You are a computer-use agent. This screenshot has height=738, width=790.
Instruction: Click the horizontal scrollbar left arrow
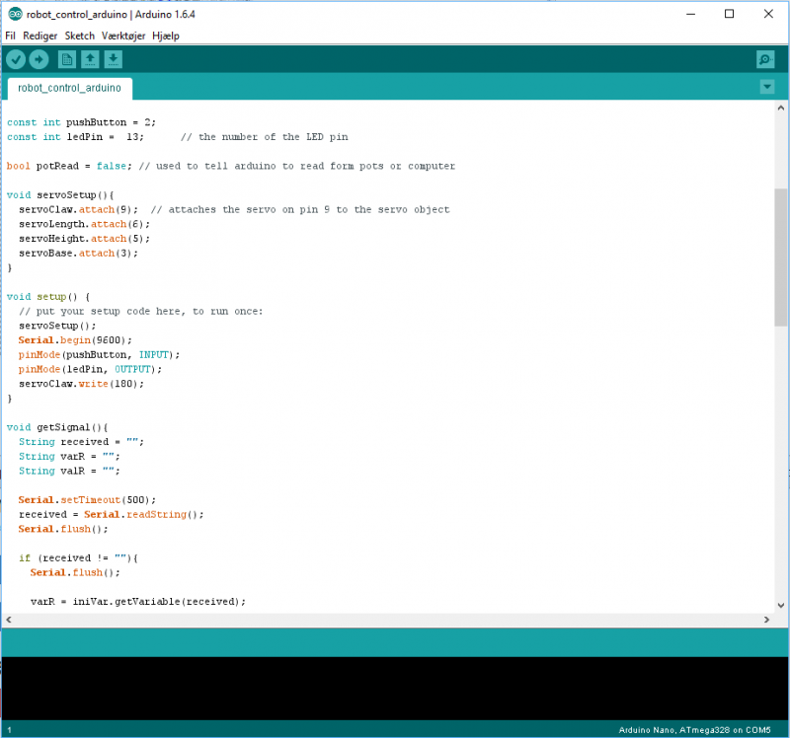tap(9, 620)
